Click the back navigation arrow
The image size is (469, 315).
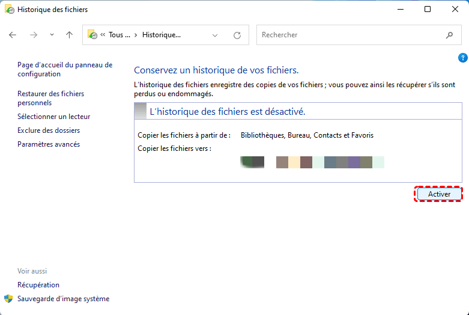(x=13, y=35)
